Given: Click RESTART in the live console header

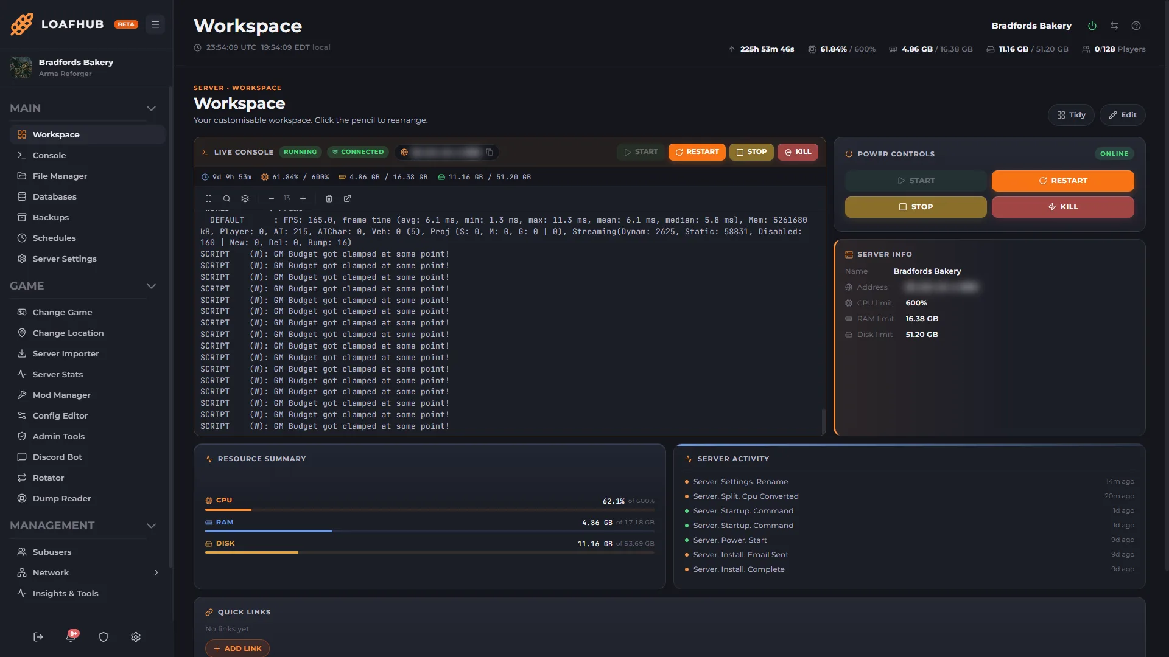Looking at the screenshot, I should (697, 152).
